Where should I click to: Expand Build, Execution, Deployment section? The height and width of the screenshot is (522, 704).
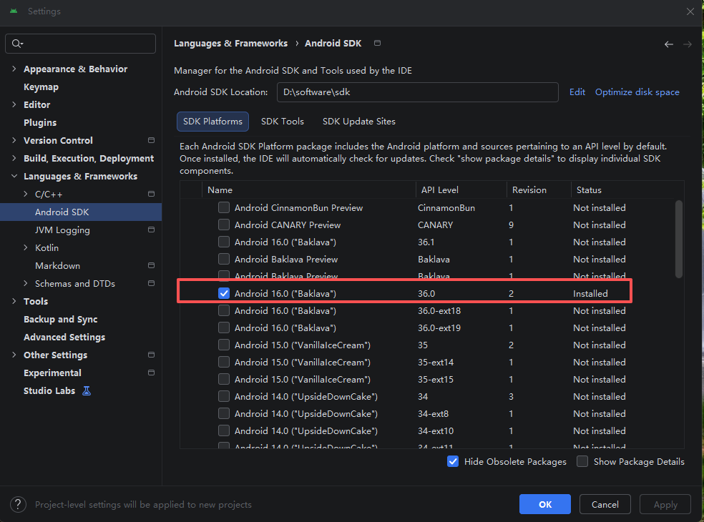point(14,158)
